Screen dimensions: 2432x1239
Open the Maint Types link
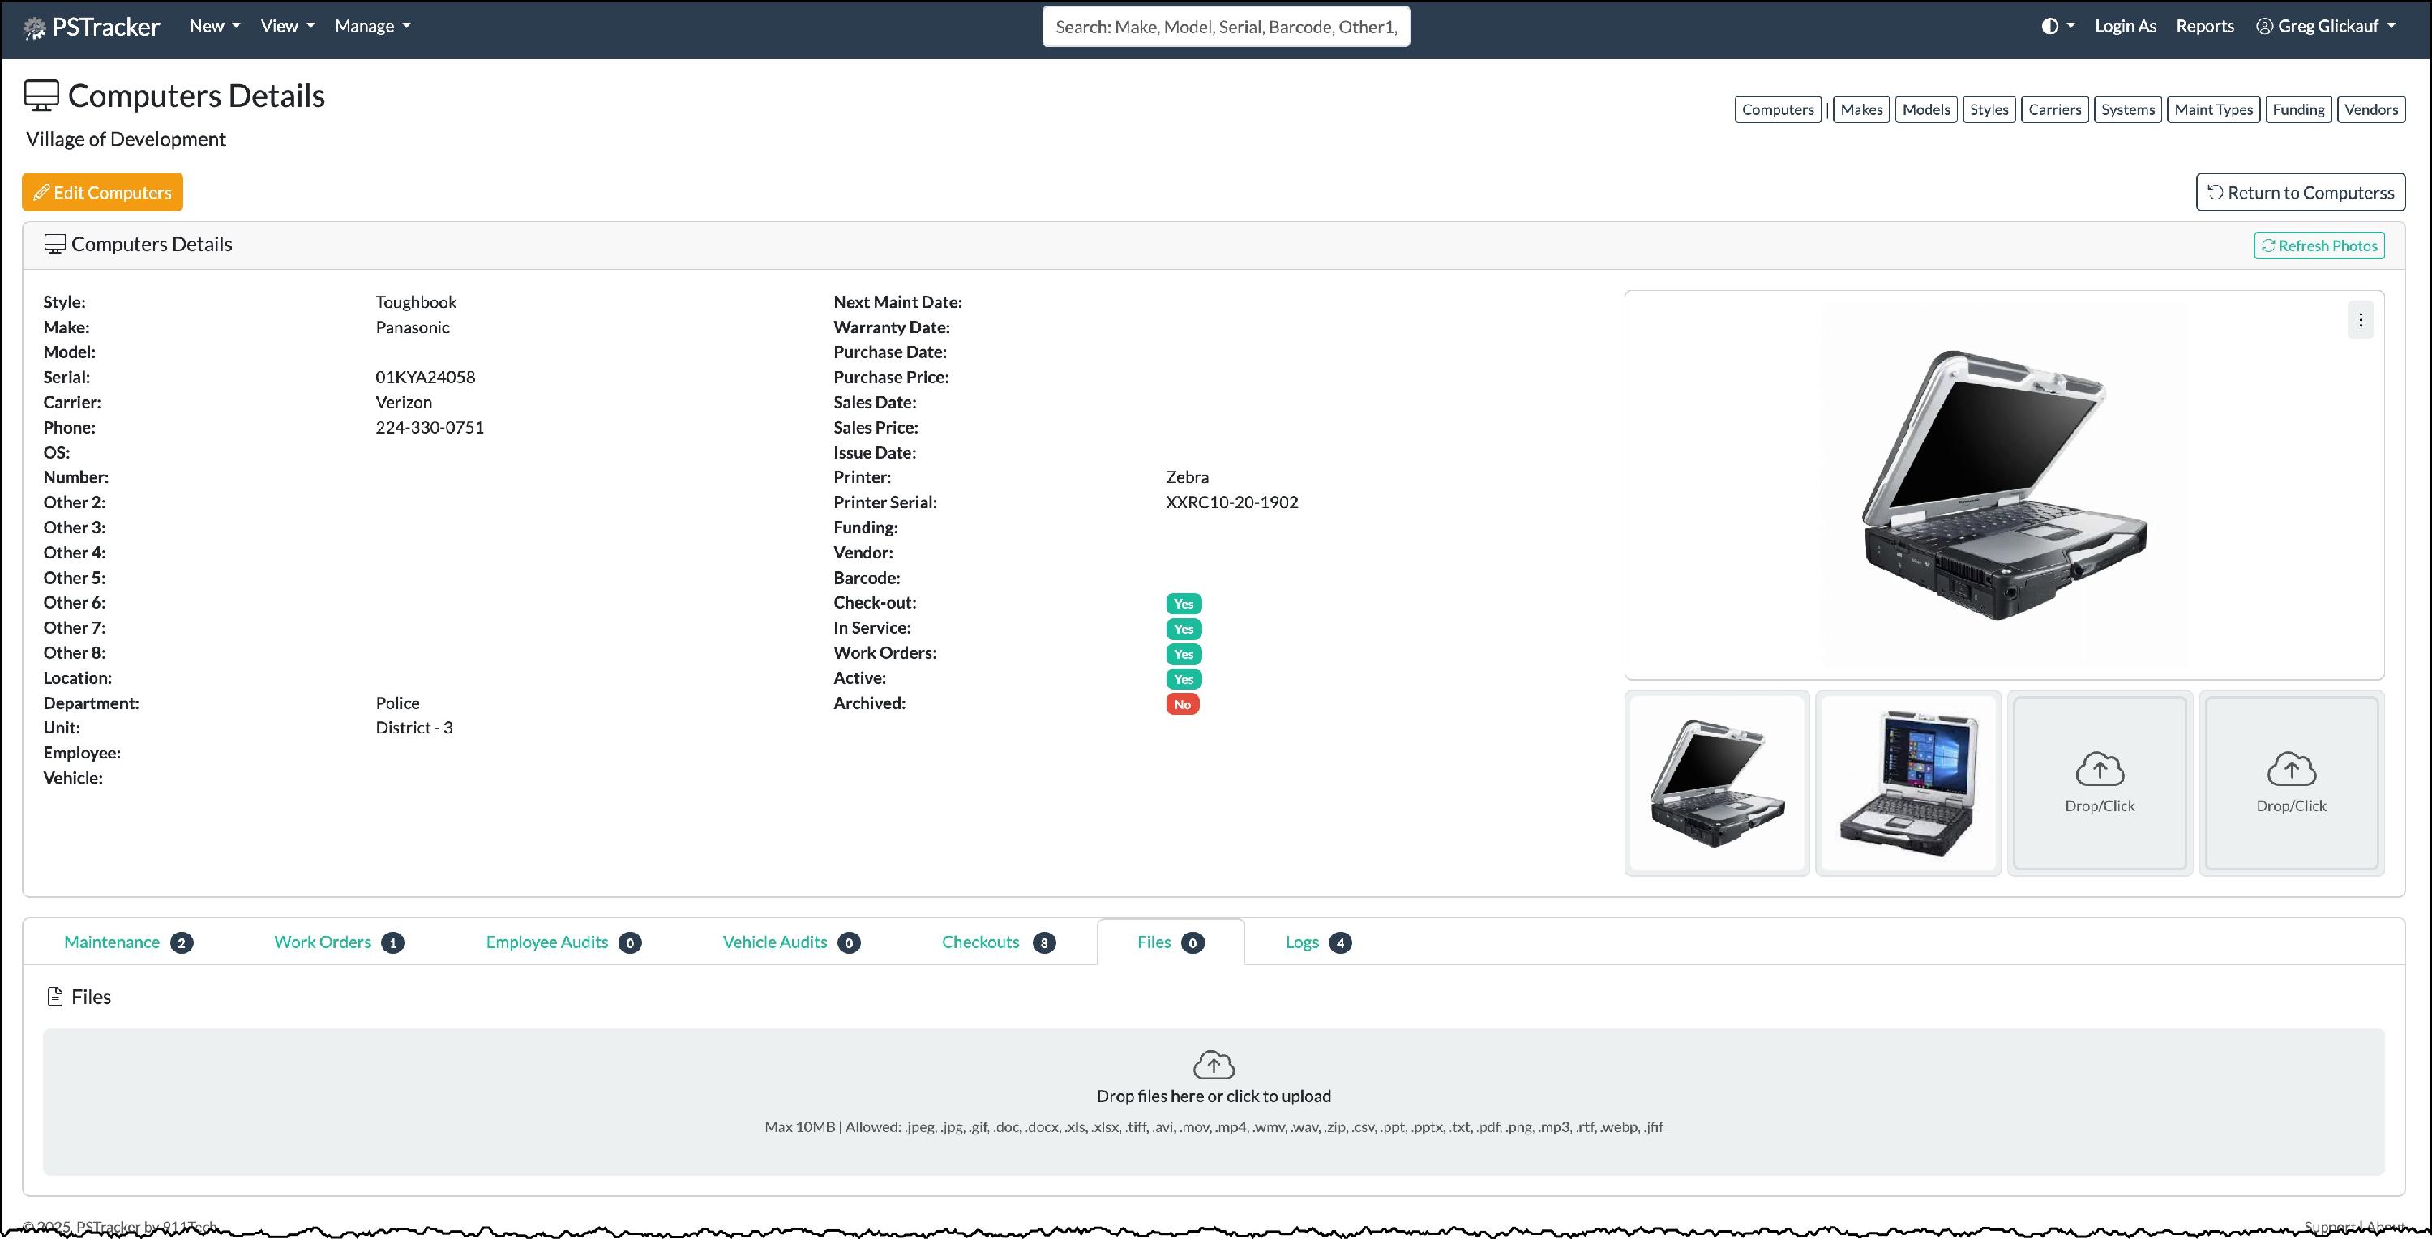click(x=2212, y=109)
